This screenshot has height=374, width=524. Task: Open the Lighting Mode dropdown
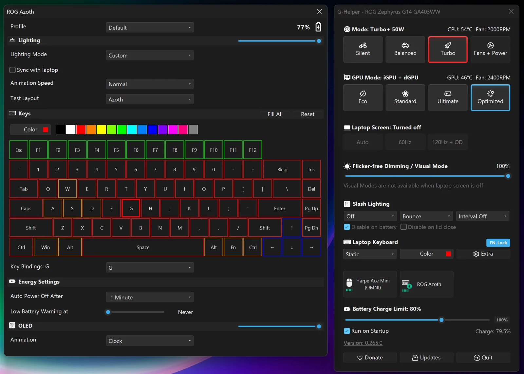(x=150, y=55)
